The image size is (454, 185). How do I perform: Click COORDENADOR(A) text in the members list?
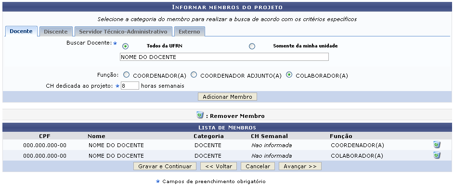point(357,145)
